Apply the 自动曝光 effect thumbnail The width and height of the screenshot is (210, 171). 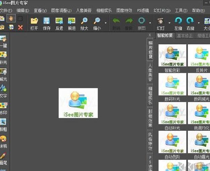tap(199, 142)
